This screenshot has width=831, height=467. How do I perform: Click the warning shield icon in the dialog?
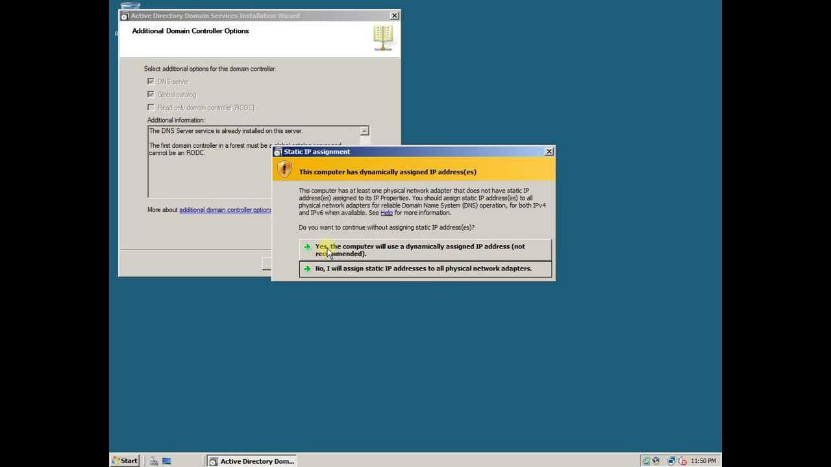(x=284, y=170)
